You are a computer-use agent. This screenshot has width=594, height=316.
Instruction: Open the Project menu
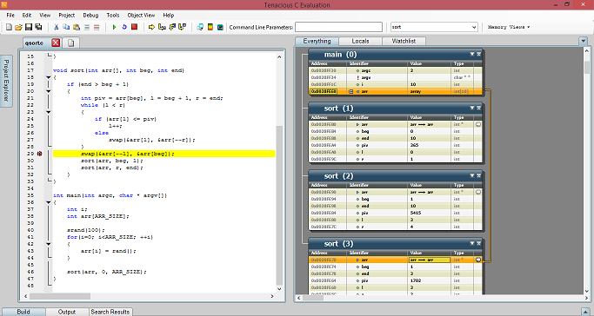click(67, 15)
